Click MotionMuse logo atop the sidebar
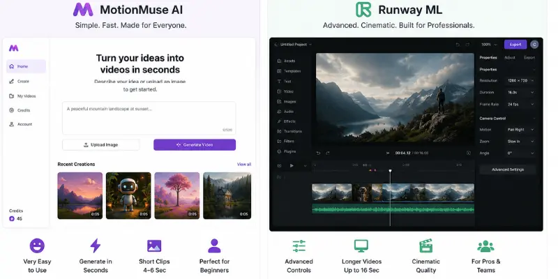The image size is (558, 279). (13, 48)
